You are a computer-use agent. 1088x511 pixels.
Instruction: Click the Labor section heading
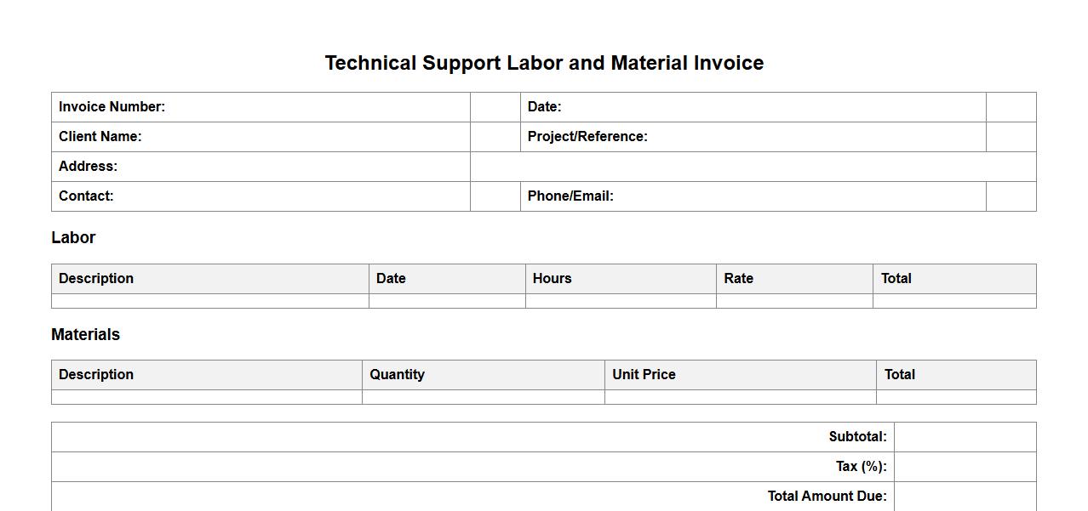(x=73, y=238)
